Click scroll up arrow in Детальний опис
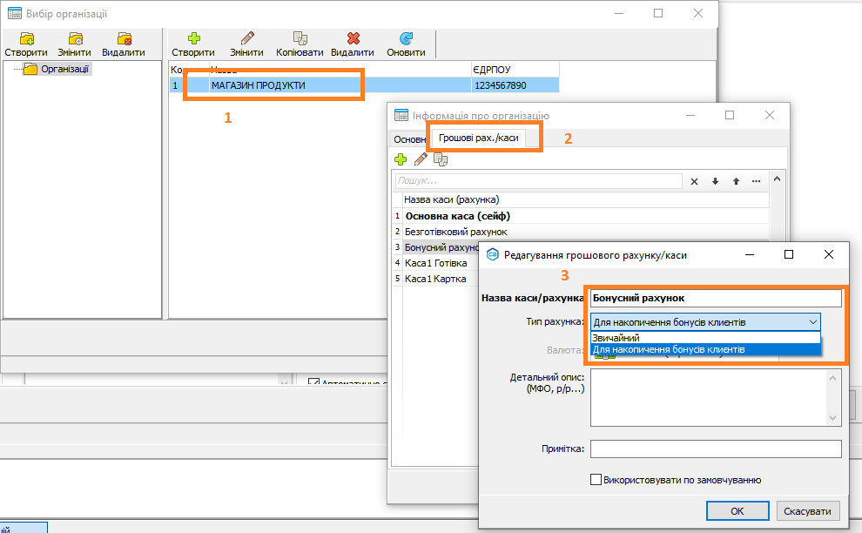The width and height of the screenshot is (862, 533). tap(833, 378)
